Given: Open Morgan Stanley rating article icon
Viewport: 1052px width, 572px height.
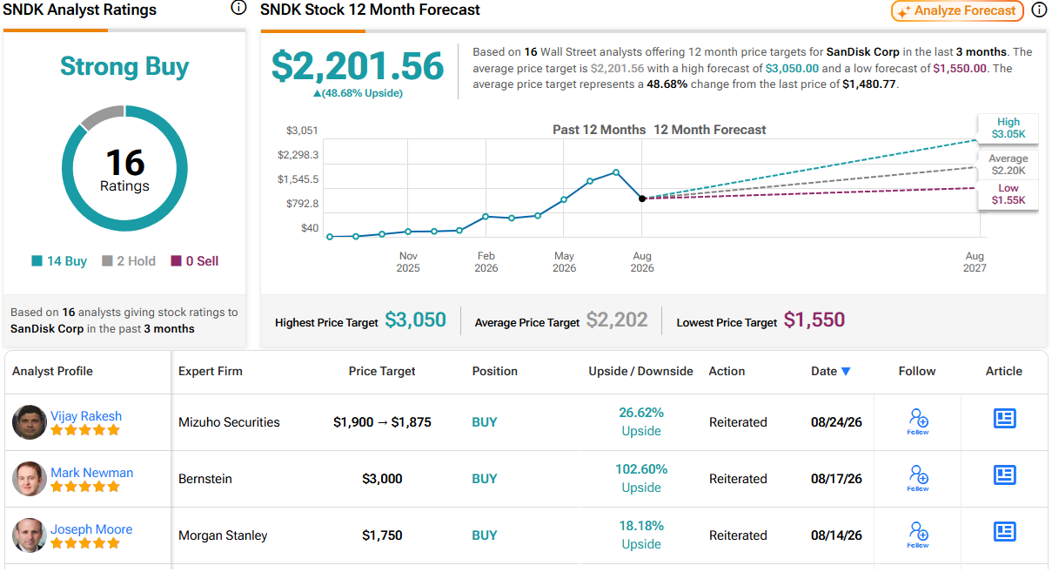Looking at the screenshot, I should [x=1004, y=532].
